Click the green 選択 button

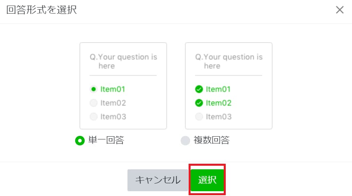pos(207,180)
